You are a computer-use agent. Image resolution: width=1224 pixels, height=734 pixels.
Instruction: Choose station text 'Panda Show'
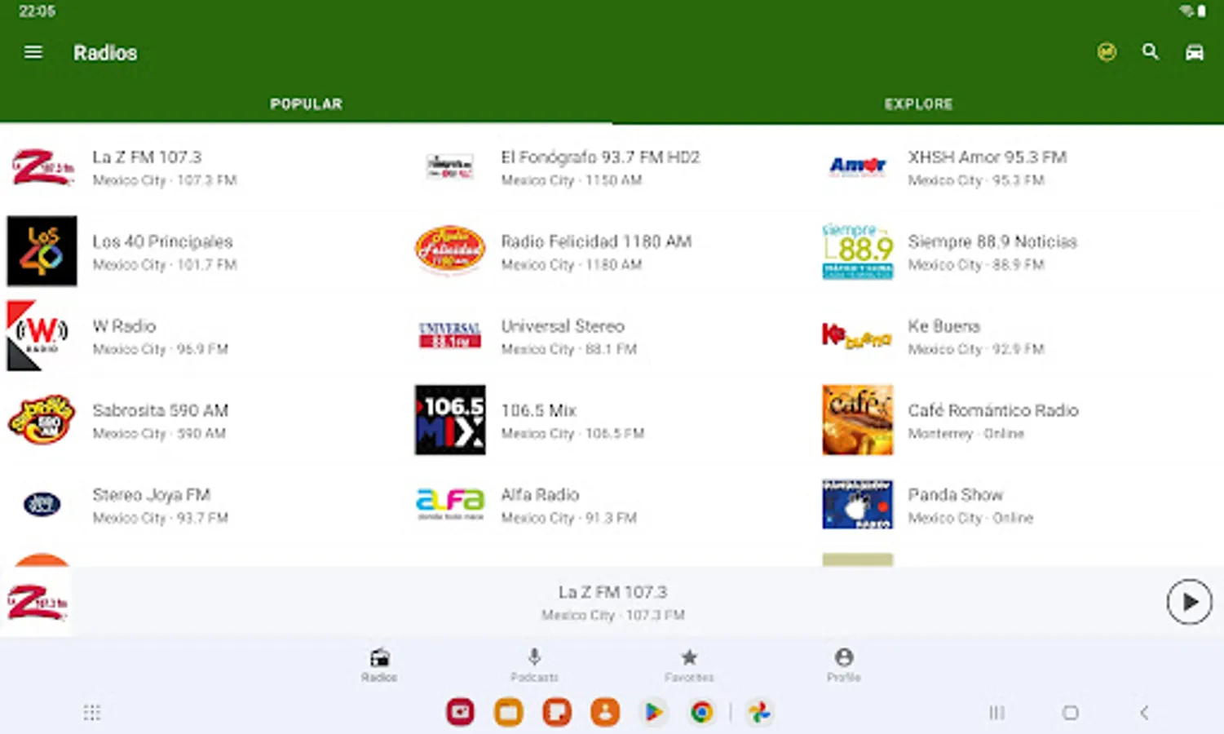(x=956, y=494)
